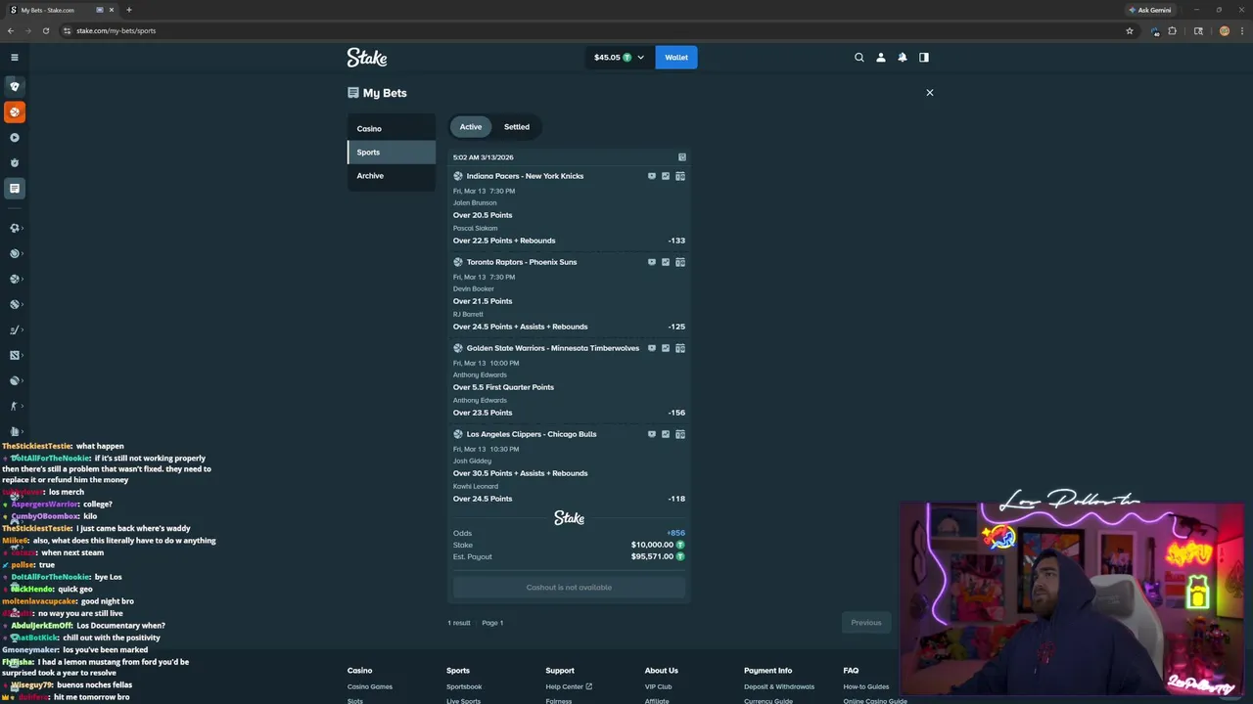
Task: Open the How-to Guides footer link
Action: (x=866, y=686)
